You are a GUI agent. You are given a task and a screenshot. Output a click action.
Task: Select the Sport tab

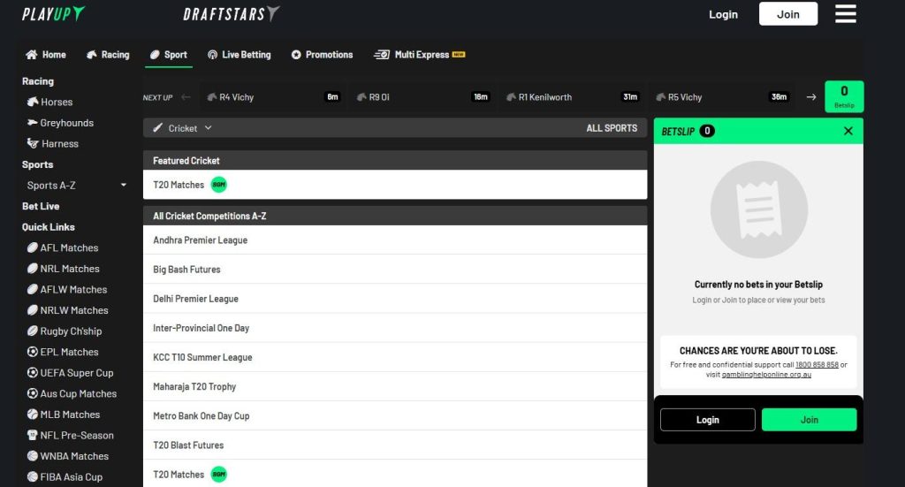coord(169,55)
